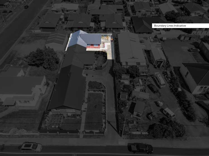
Task: Click the car on top-left road
Action: pos(26,7)
